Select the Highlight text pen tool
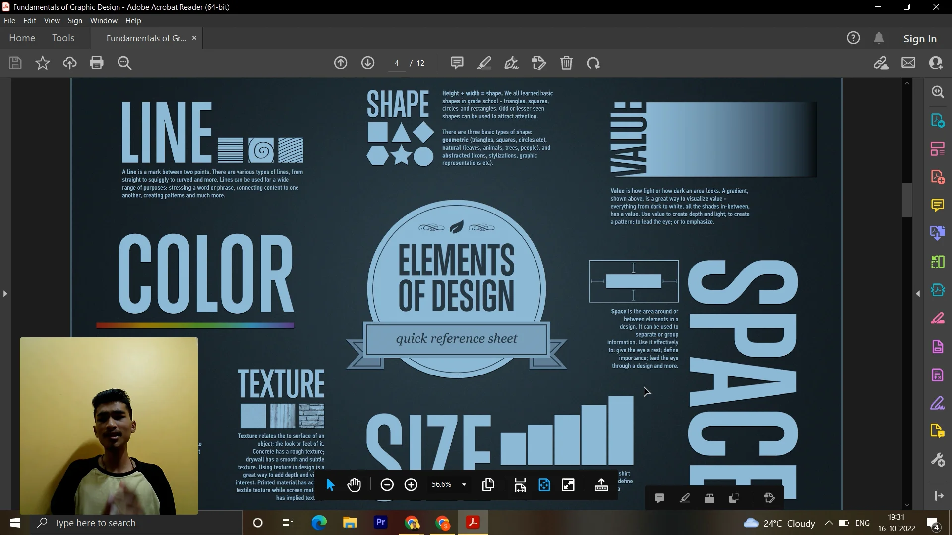This screenshot has width=952, height=535. tap(484, 63)
